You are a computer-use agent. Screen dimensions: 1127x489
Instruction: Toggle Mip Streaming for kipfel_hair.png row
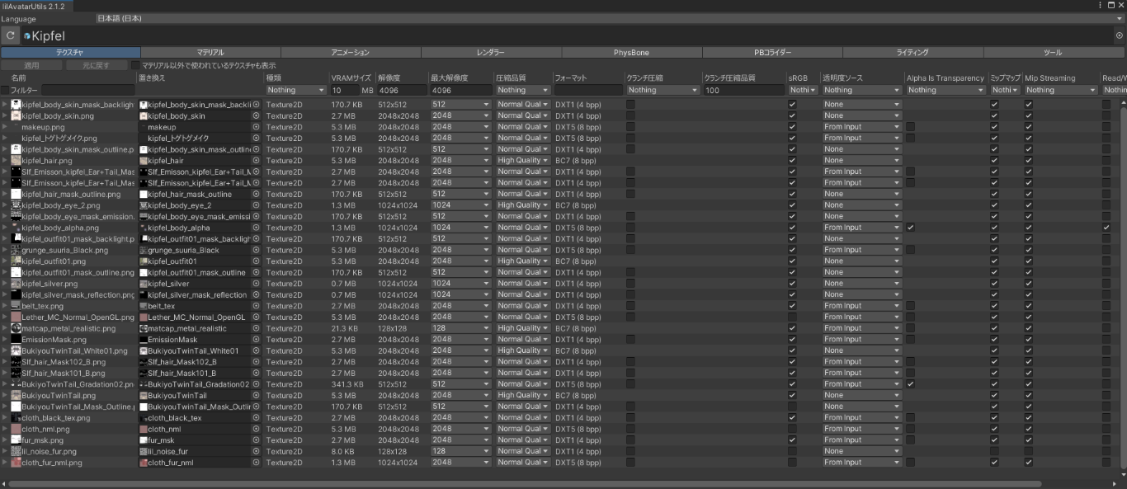point(1029,161)
